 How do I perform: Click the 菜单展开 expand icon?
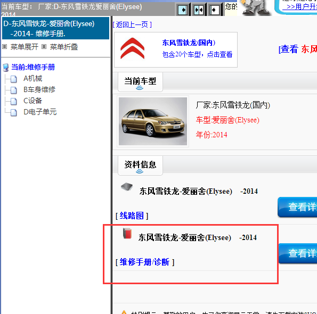click(4, 47)
